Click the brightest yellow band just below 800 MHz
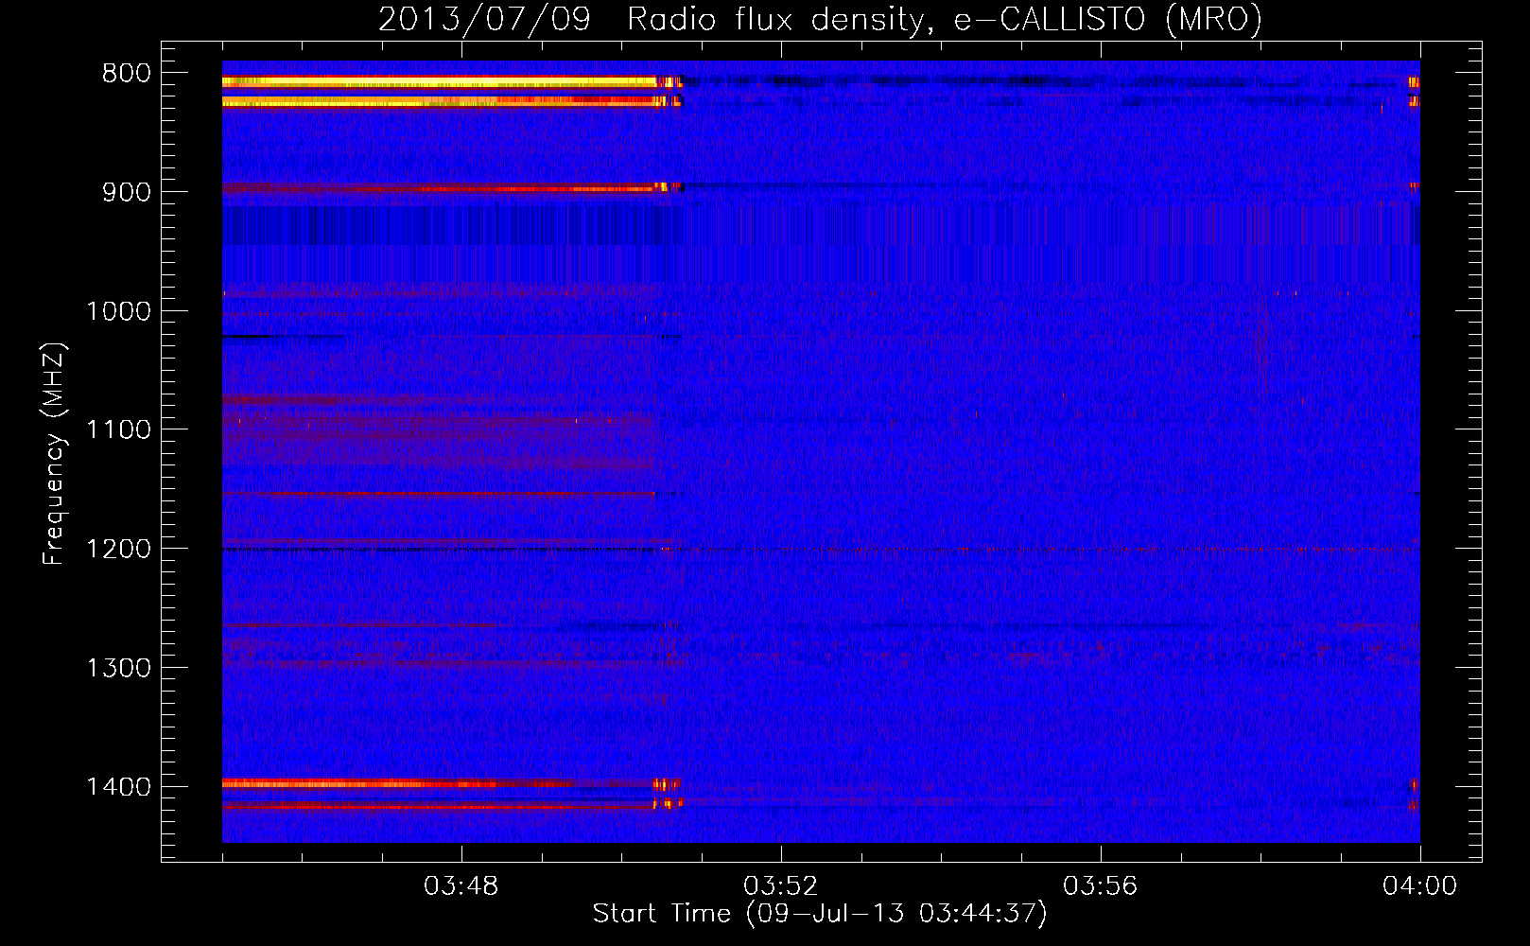This screenshot has height=946, width=1530. tap(435, 83)
